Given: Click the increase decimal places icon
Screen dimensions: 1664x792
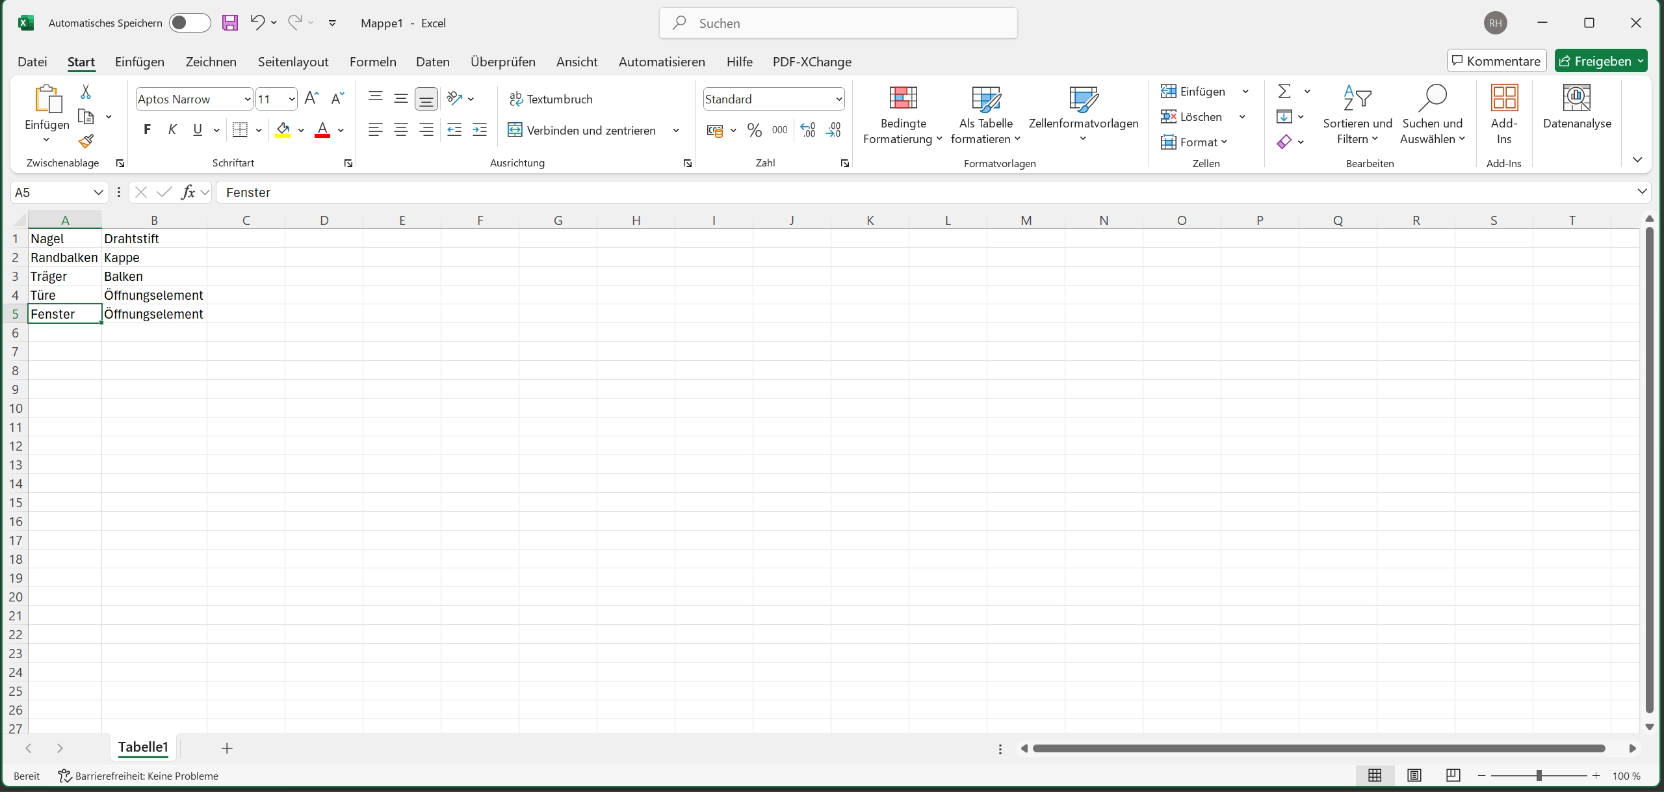Looking at the screenshot, I should (x=807, y=130).
